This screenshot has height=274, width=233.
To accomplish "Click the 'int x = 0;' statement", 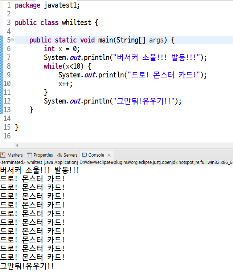I will pyautogui.click(x=62, y=49).
